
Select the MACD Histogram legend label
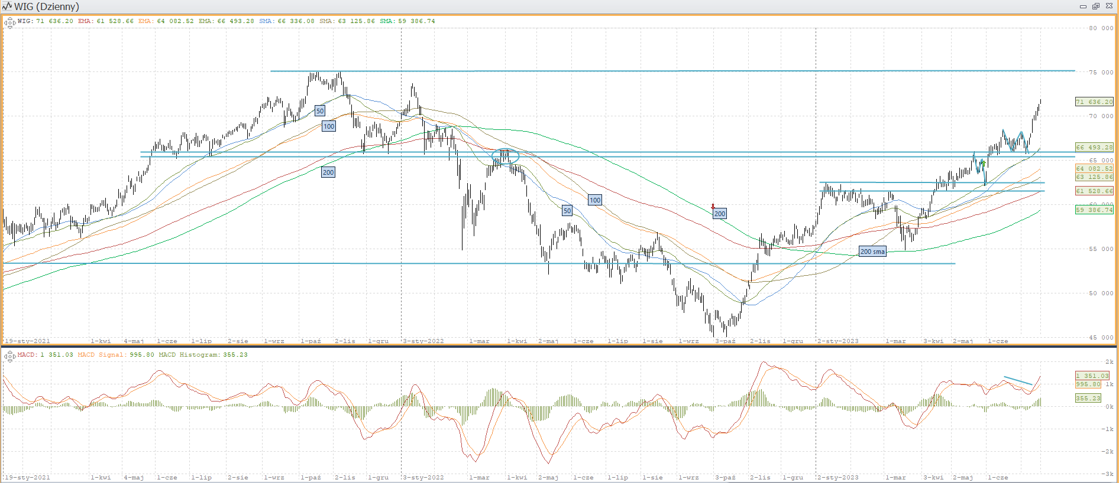(x=189, y=355)
